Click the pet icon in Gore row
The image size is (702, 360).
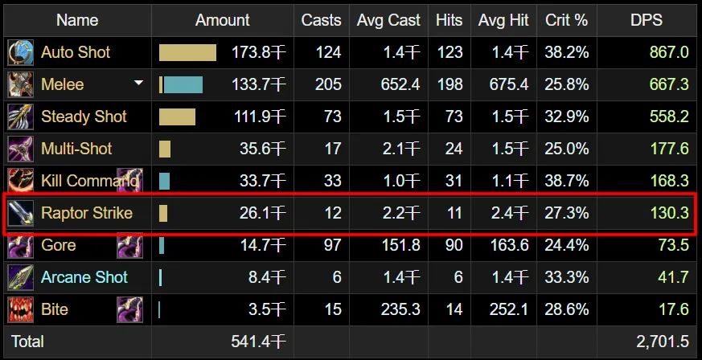point(129,246)
